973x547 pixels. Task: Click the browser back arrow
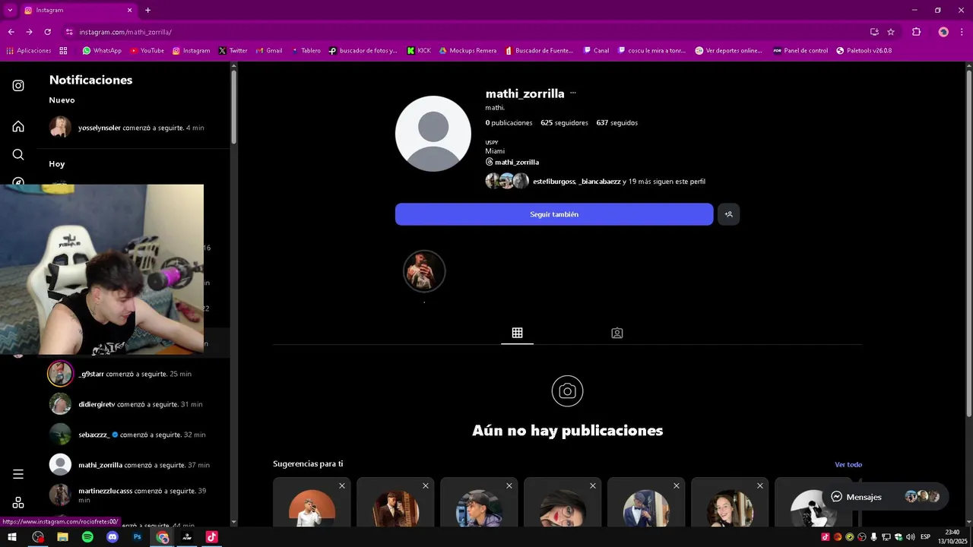[11, 32]
